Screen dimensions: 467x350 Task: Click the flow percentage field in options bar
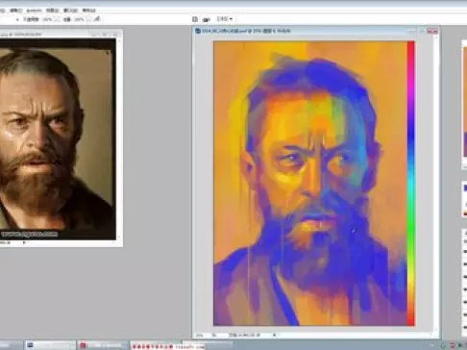click(79, 19)
